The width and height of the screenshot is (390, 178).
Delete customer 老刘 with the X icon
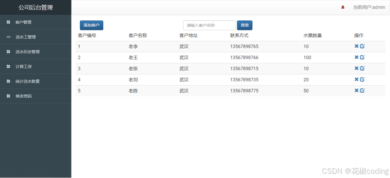(x=357, y=79)
